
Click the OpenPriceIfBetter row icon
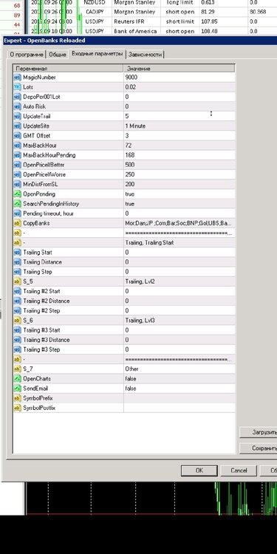[17, 165]
